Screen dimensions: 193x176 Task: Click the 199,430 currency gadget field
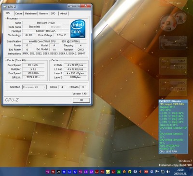coord(178,89)
